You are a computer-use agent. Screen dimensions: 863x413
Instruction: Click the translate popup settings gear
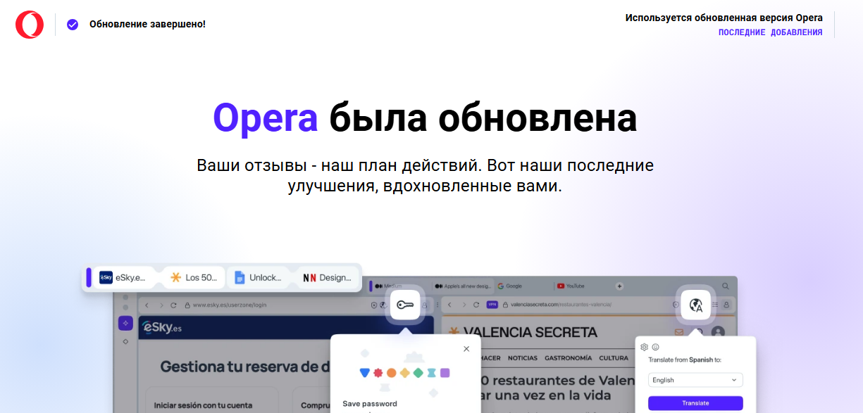click(x=644, y=347)
